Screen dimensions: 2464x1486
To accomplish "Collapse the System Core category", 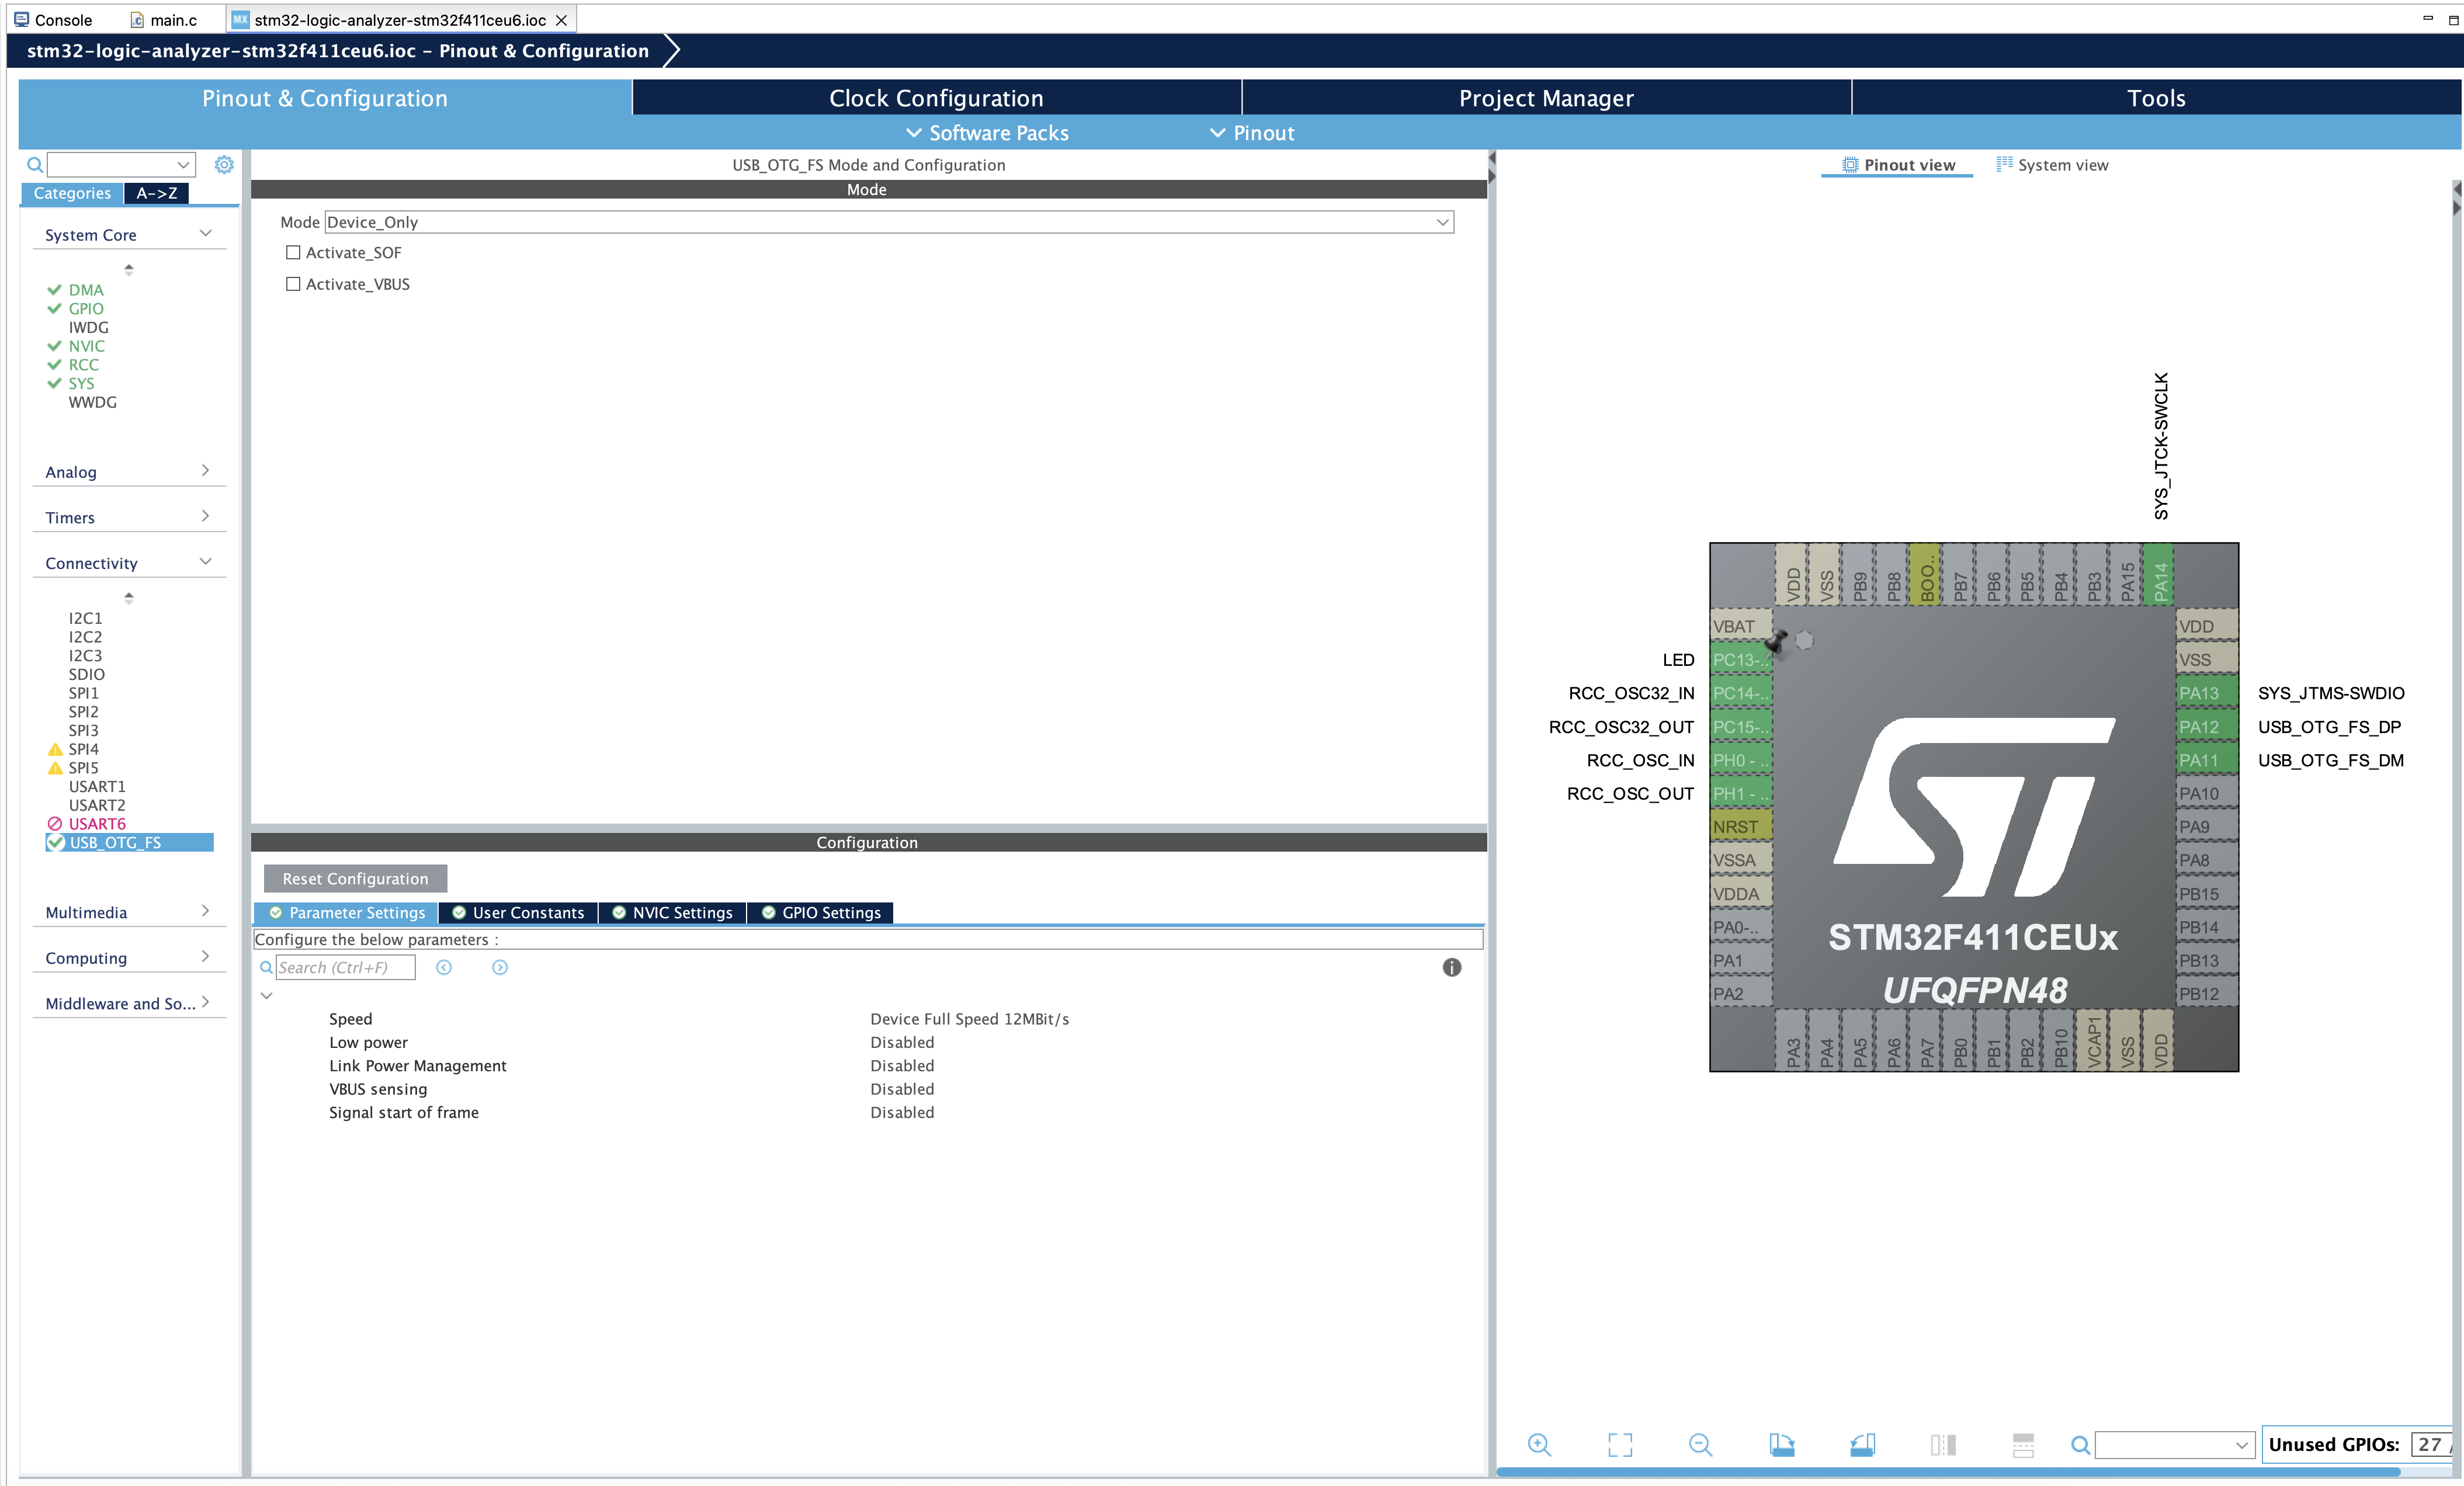I will pyautogui.click(x=205, y=234).
